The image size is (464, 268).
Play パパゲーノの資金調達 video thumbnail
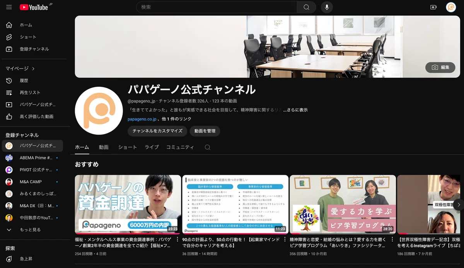[128, 205]
